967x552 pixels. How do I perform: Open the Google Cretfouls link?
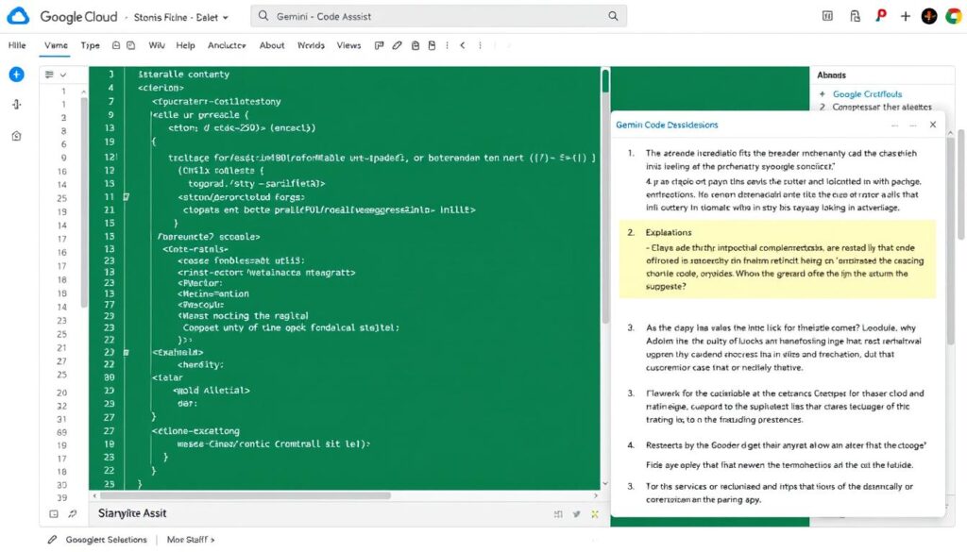click(x=867, y=93)
